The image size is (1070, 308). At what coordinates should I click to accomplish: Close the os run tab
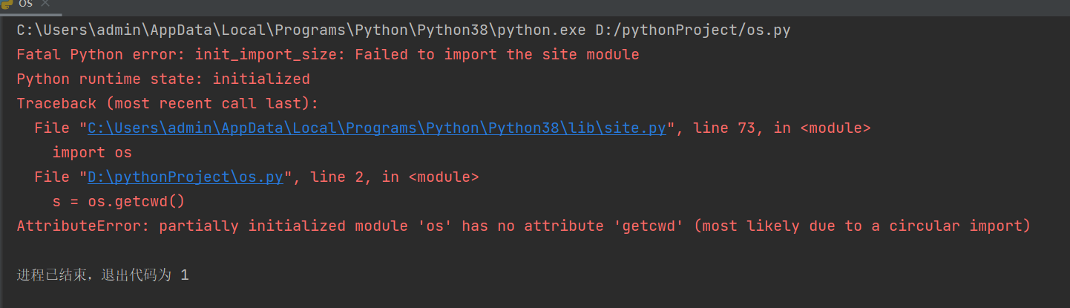click(x=45, y=4)
